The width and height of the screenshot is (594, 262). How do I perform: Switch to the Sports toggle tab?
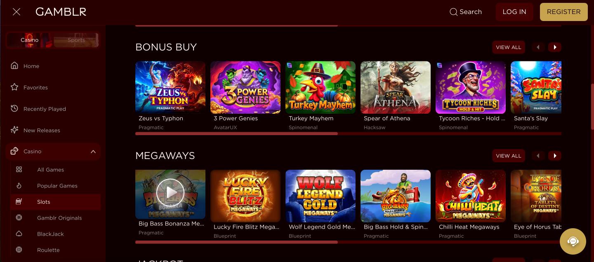[x=76, y=40]
